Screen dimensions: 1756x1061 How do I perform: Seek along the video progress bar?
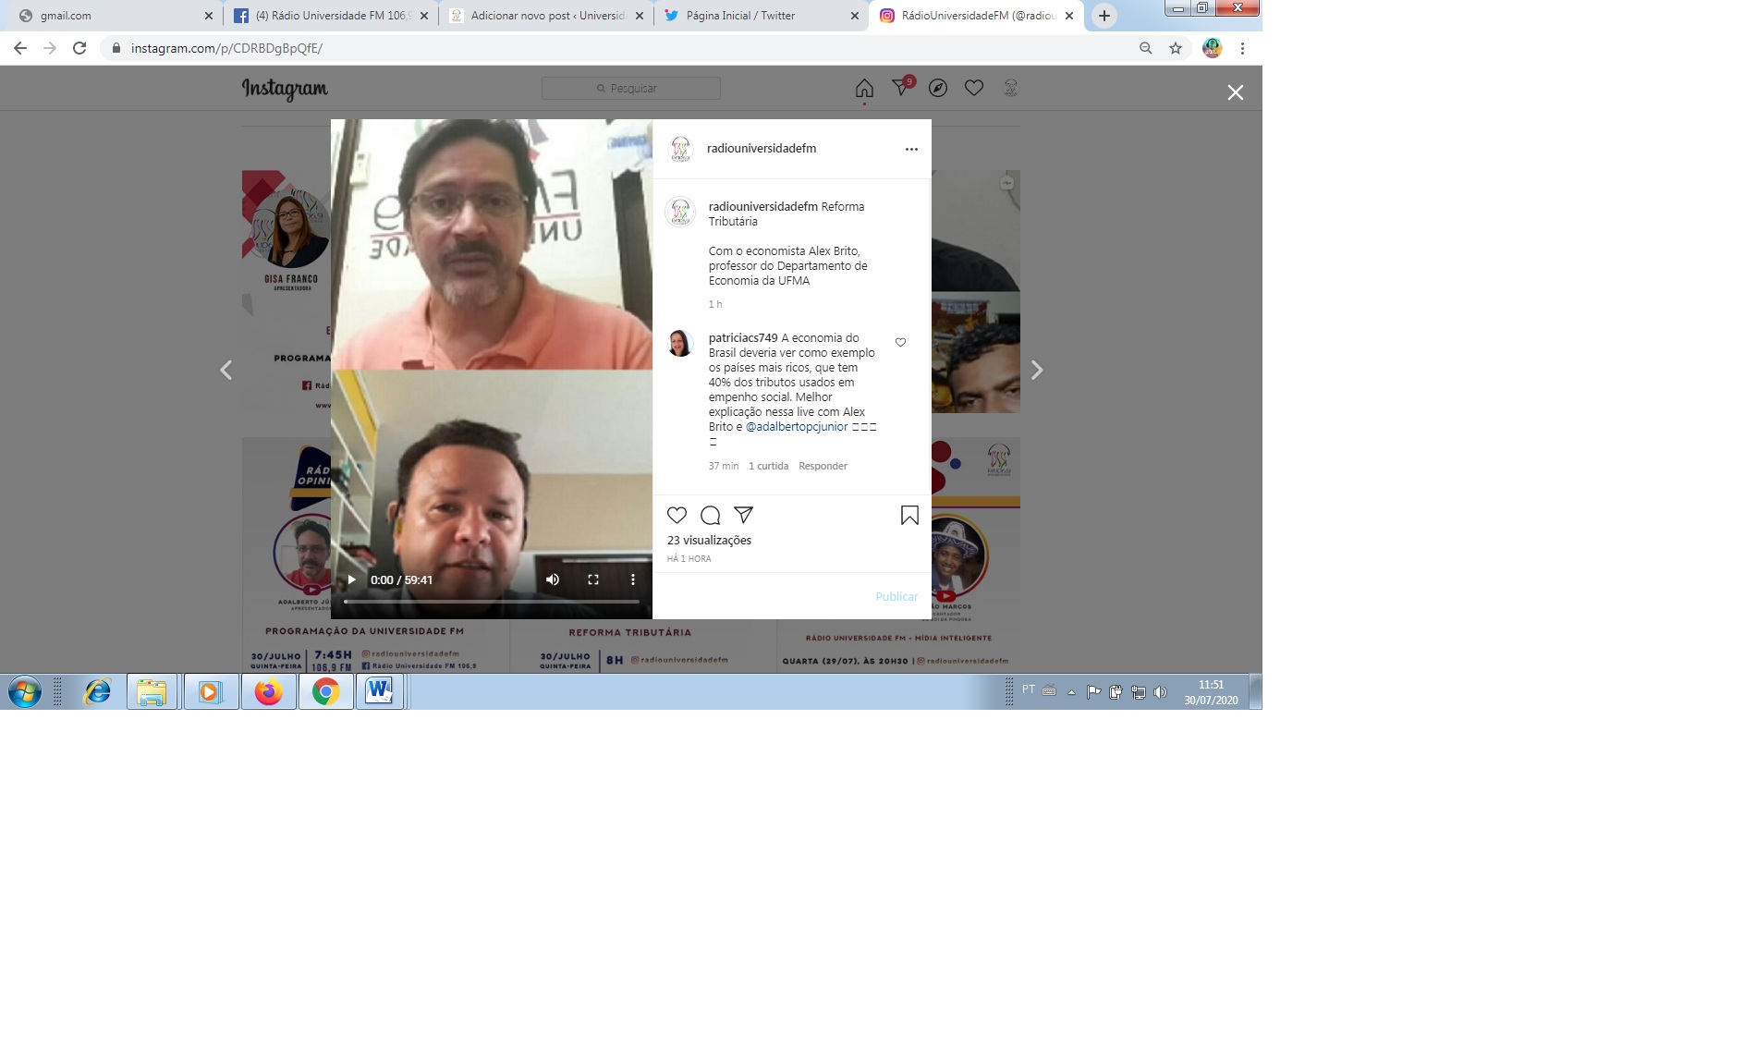click(x=492, y=602)
